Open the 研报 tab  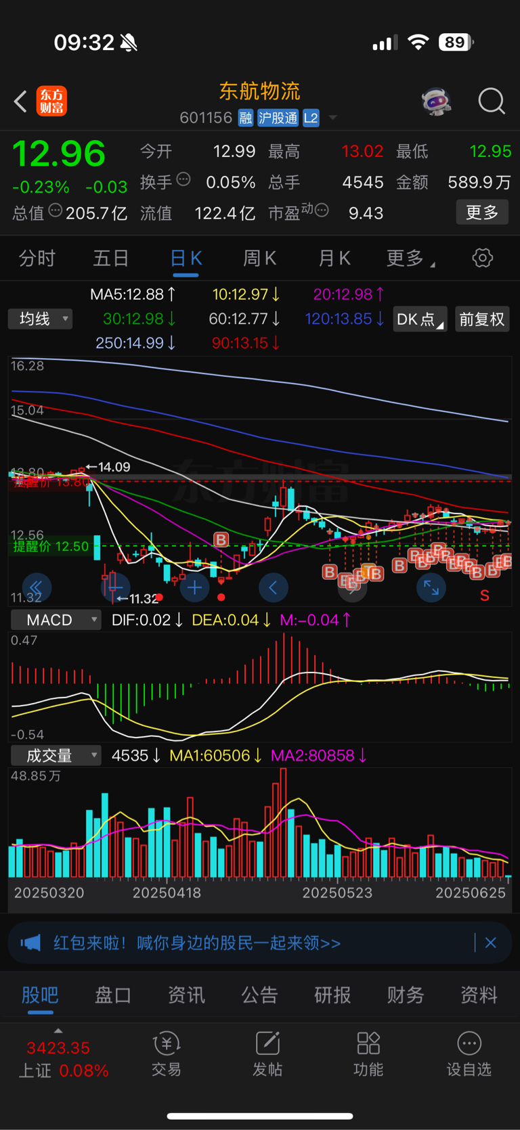pos(332,995)
